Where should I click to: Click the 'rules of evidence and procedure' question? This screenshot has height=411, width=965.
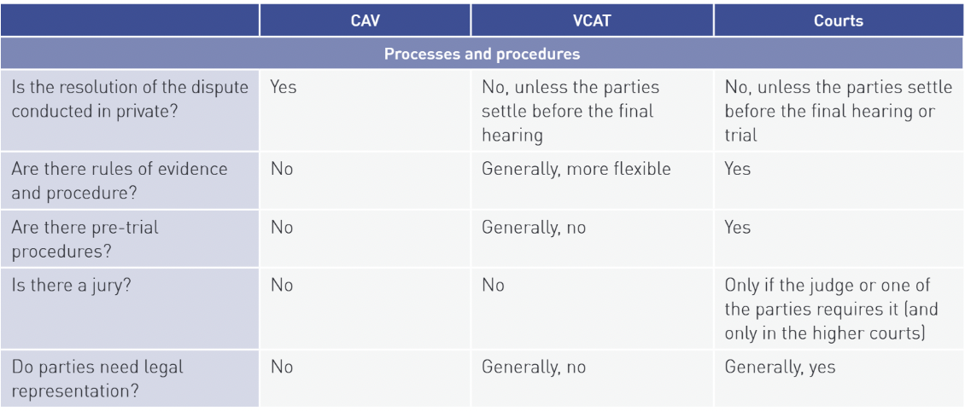(120, 180)
